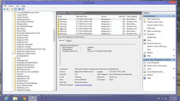The width and height of the screenshot is (180, 101).
Task: Select the Diagnostics-Networking tree folder
Action: pos(26,51)
